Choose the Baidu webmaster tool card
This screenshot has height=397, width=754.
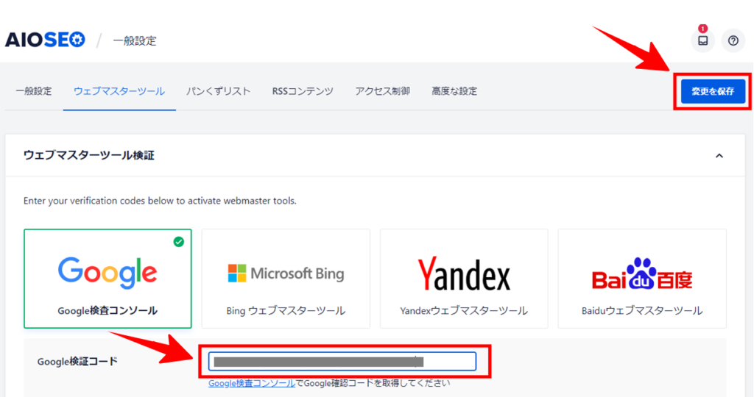click(642, 278)
